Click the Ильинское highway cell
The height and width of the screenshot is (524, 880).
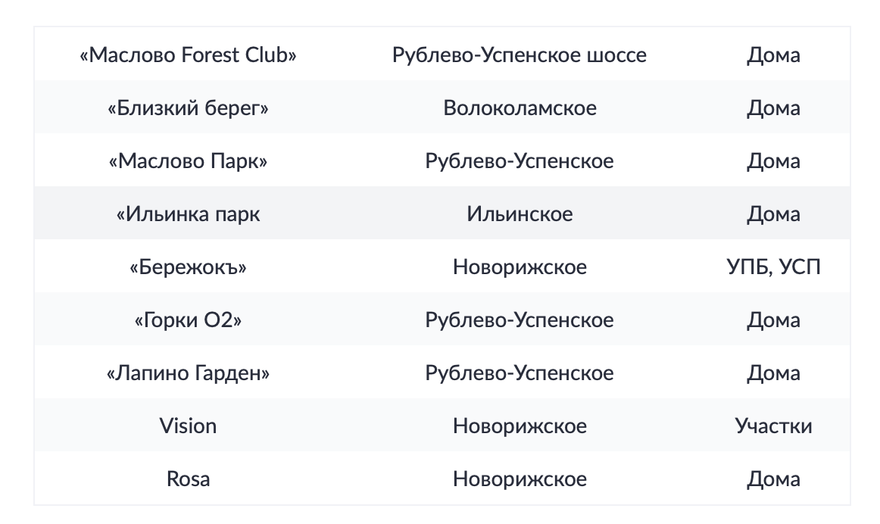click(520, 214)
